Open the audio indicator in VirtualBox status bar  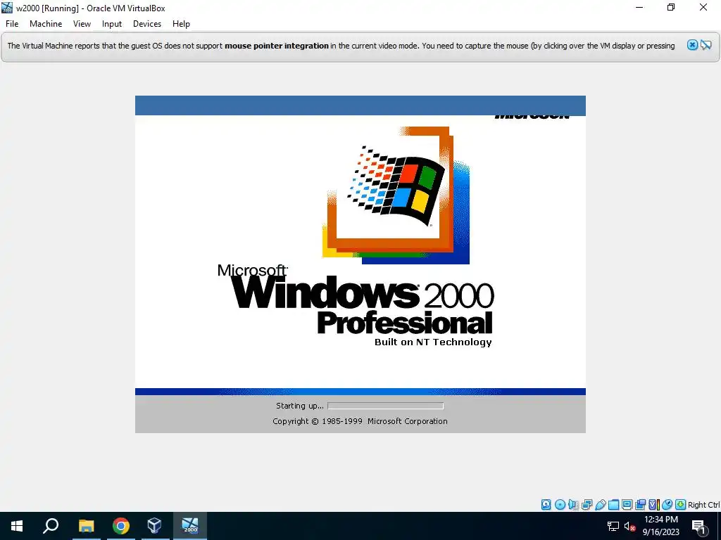click(x=573, y=505)
